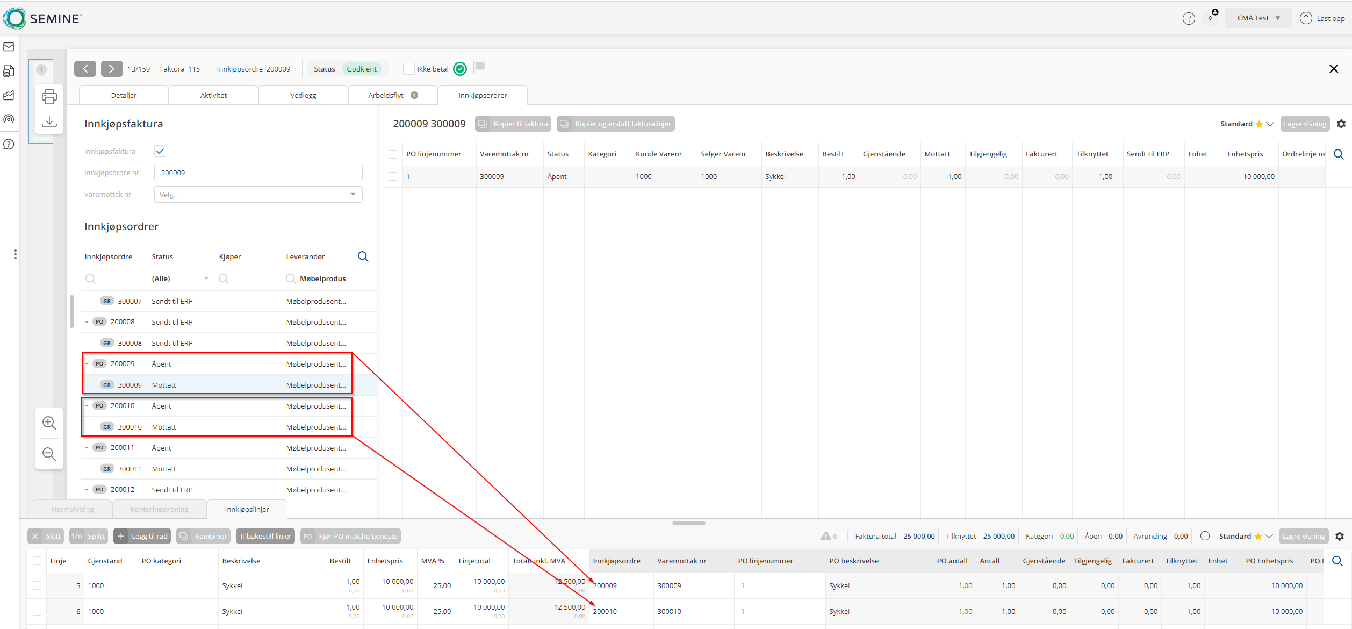This screenshot has height=629, width=1352.
Task: Go to the next invoice with the arrow button
Action: pos(111,69)
